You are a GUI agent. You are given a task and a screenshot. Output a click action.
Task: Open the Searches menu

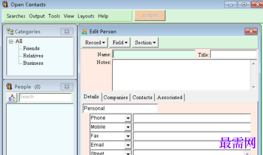[x=16, y=16]
